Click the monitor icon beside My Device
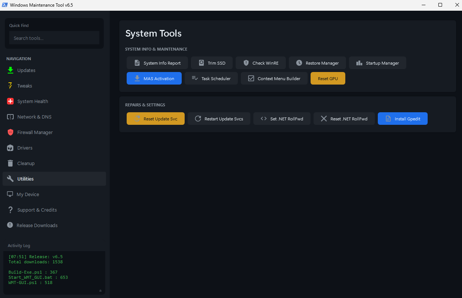462x298 pixels. [10, 194]
